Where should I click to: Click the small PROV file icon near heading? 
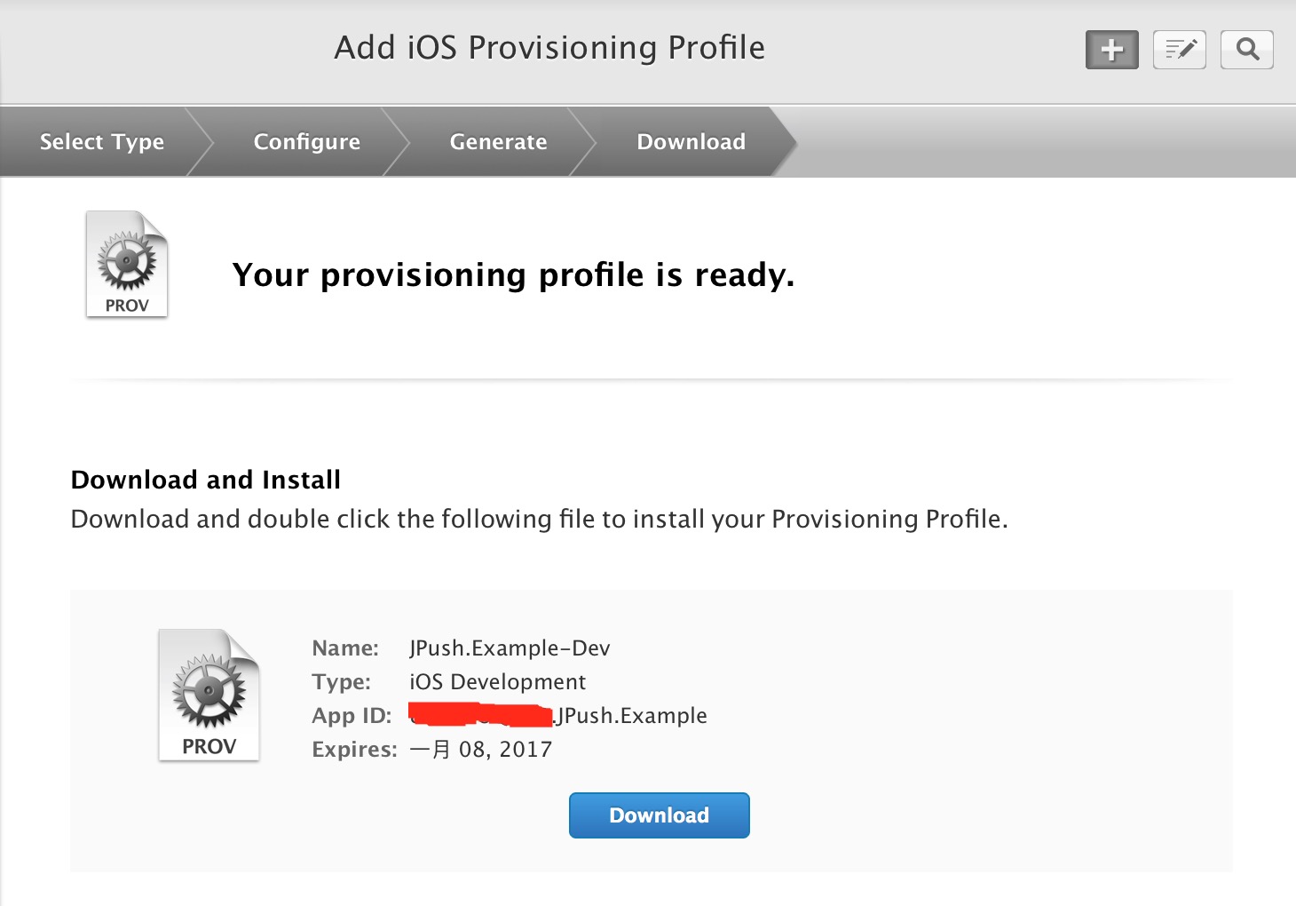click(127, 265)
